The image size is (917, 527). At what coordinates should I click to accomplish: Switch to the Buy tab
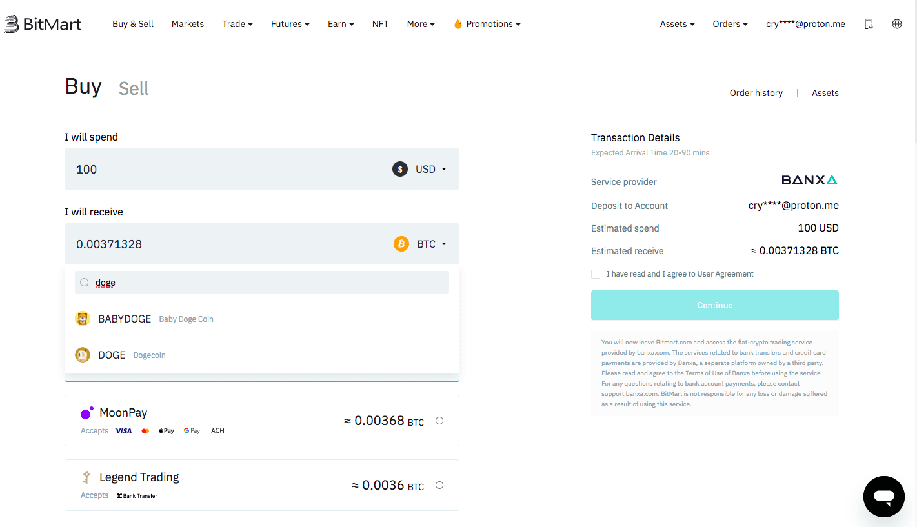coord(83,86)
